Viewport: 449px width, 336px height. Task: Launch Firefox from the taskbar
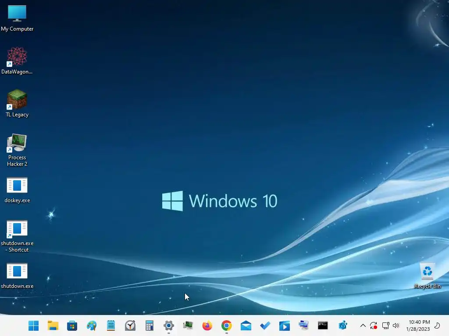click(x=207, y=325)
